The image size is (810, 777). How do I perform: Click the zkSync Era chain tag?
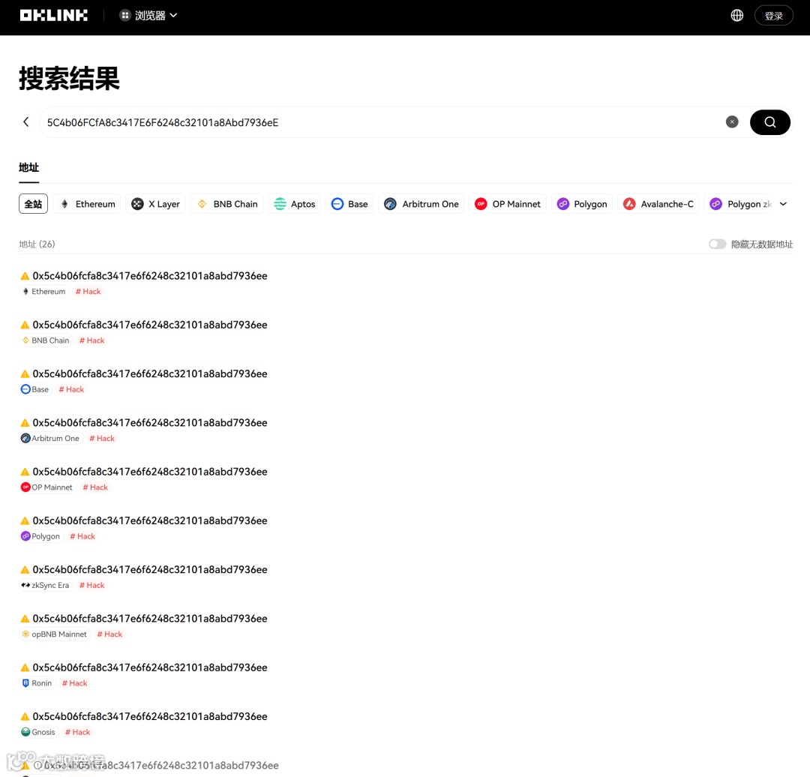click(x=46, y=585)
